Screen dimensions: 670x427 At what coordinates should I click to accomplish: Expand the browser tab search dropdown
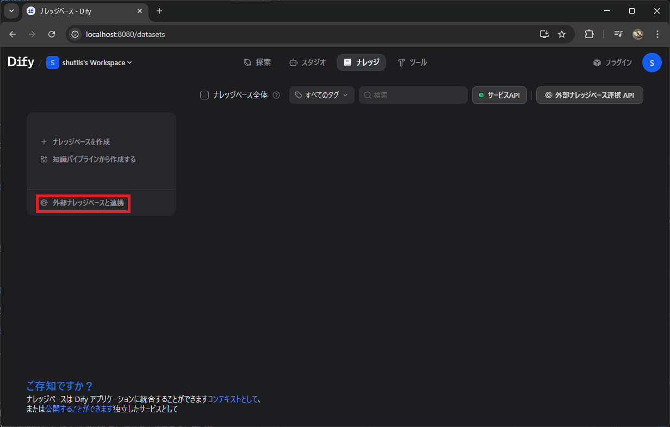(11, 11)
